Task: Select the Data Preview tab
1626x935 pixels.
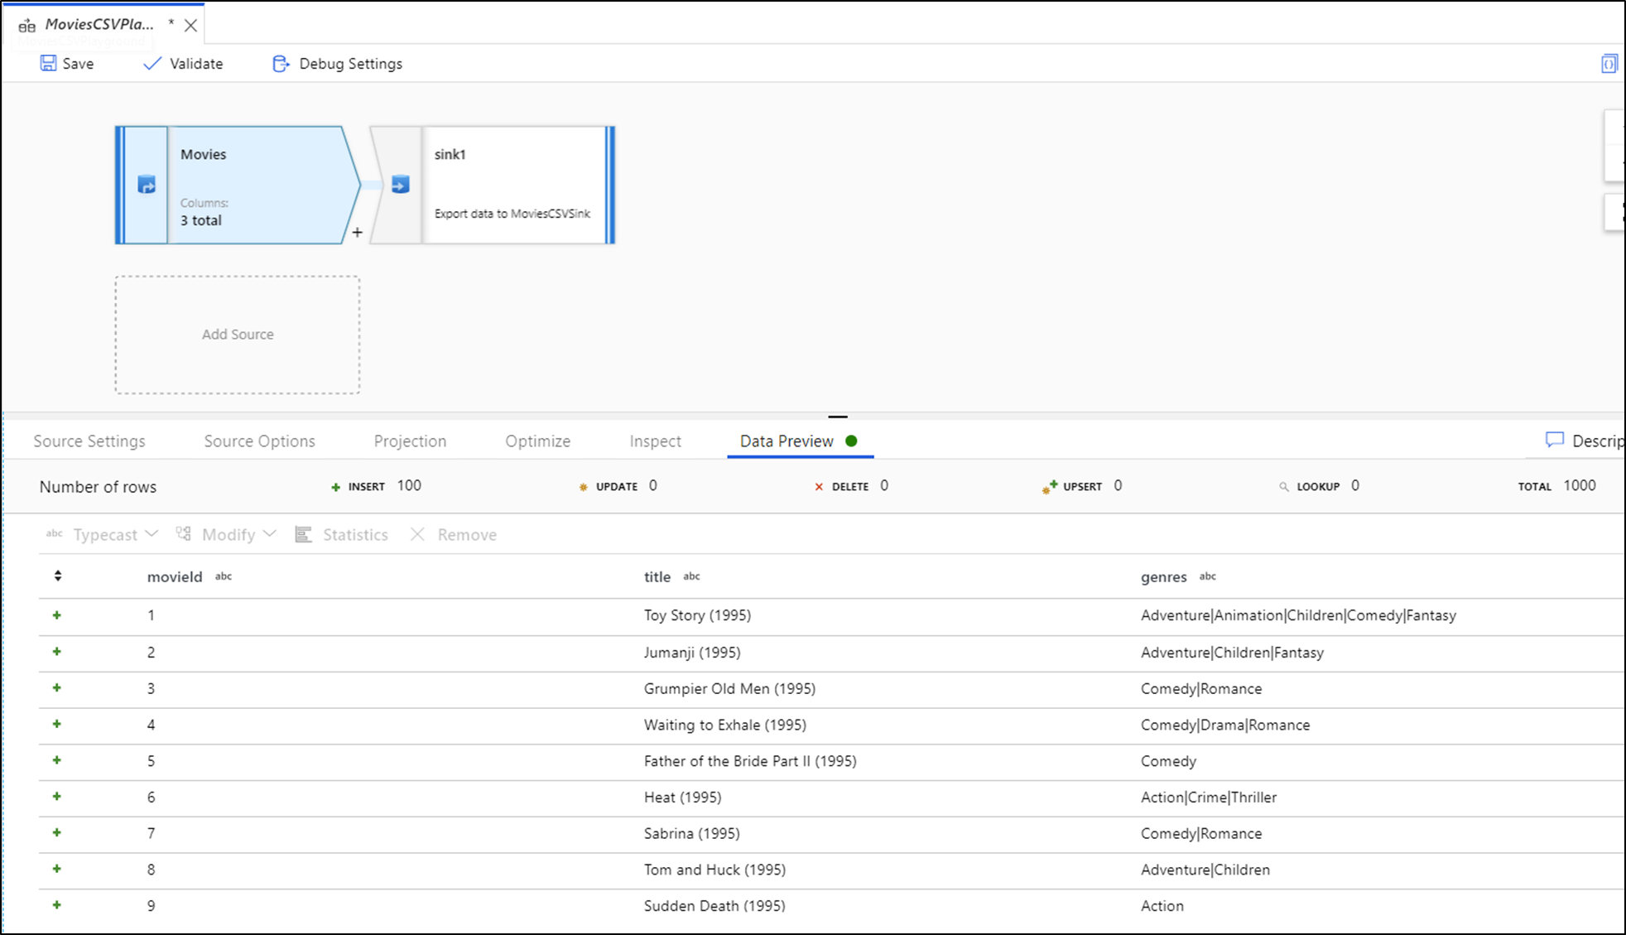Action: tap(787, 440)
